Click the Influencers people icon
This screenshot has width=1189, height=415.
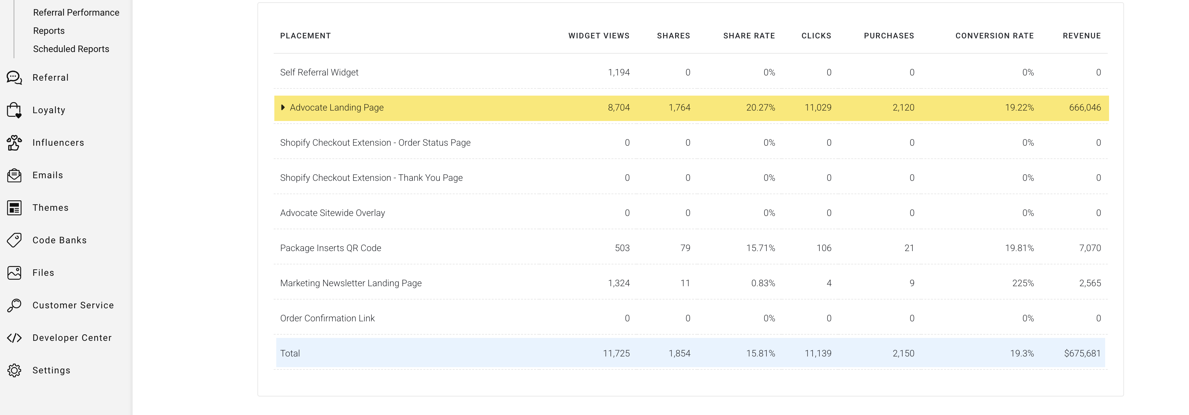(14, 143)
